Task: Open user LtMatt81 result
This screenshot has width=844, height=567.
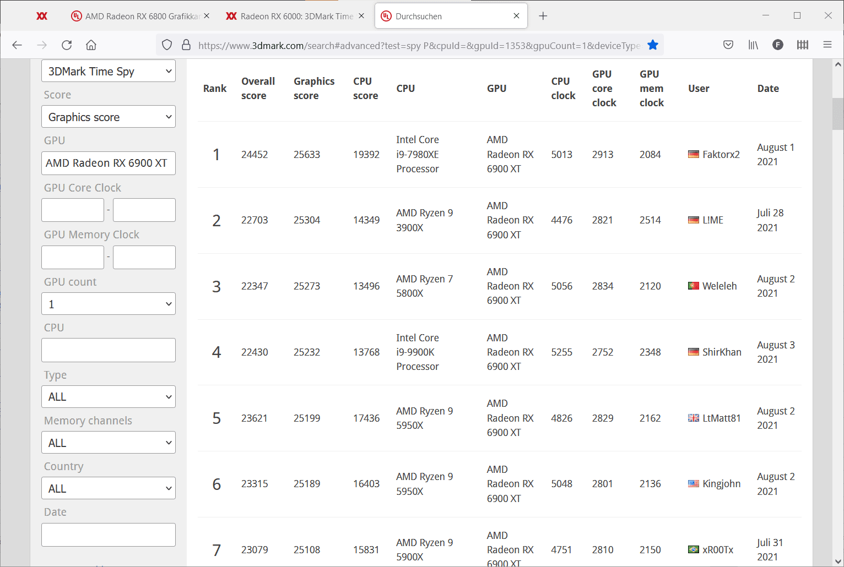Action: (721, 418)
